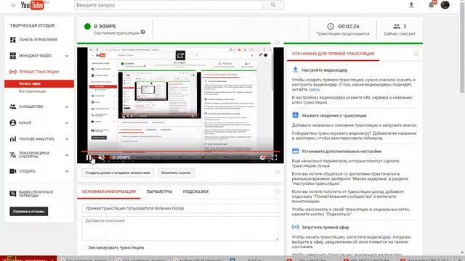Click the dashboard icon beside Панель управления

click(x=13, y=40)
